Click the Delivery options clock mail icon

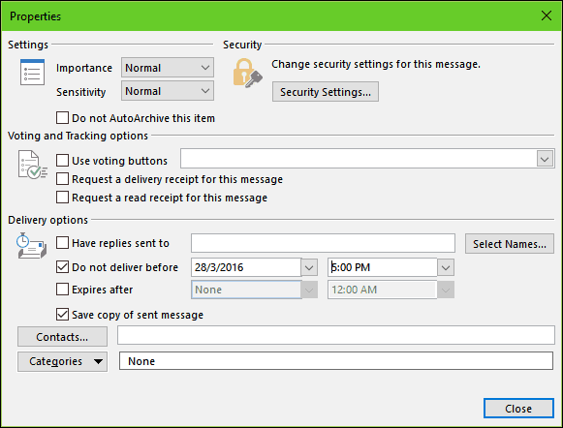[32, 245]
